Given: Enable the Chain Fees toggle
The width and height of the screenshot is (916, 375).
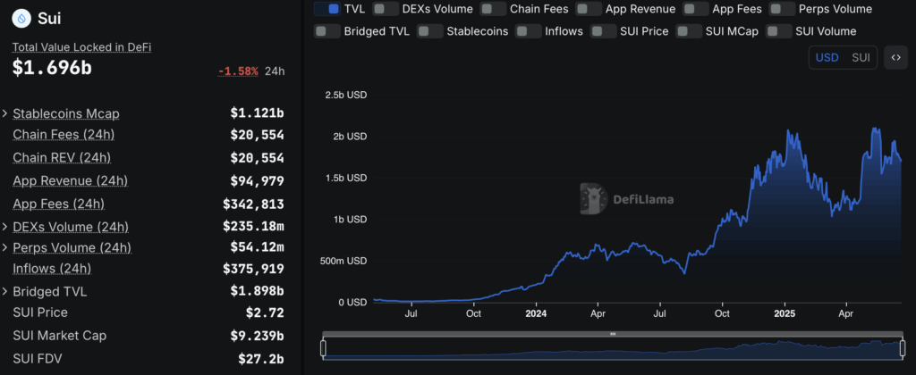Looking at the screenshot, I should (x=493, y=9).
